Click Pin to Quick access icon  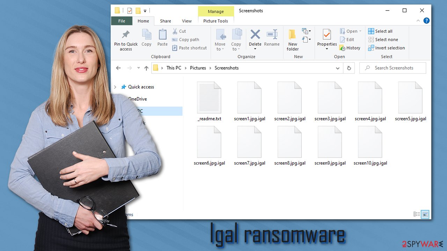126,35
